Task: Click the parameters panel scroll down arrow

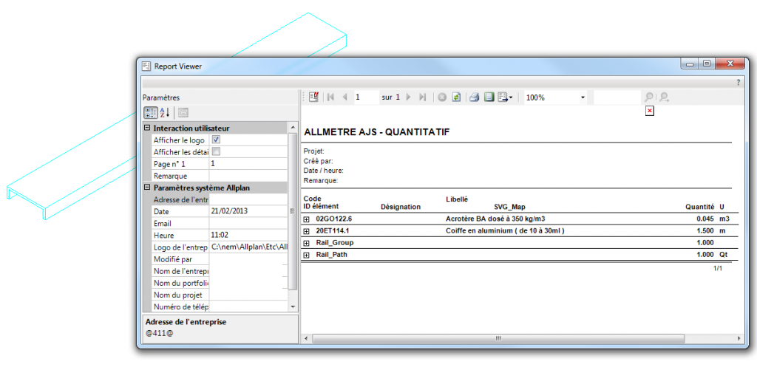Action: click(293, 306)
